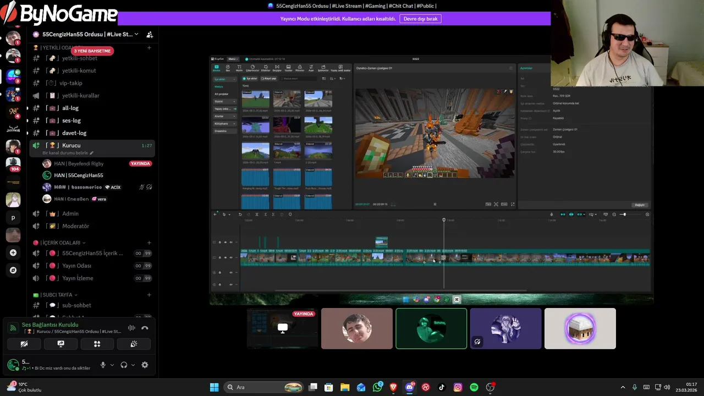
Task: Open WhatsApp from the taskbar
Action: (x=377, y=387)
